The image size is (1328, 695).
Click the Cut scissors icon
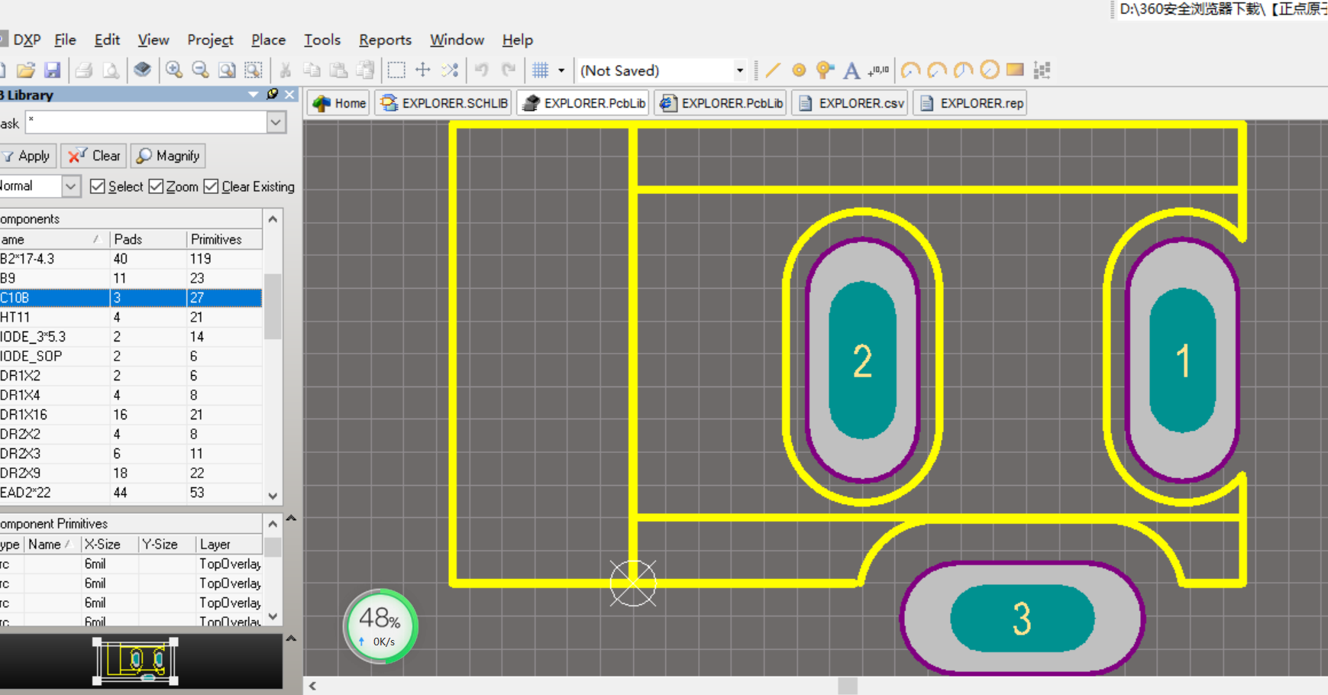[x=286, y=70]
